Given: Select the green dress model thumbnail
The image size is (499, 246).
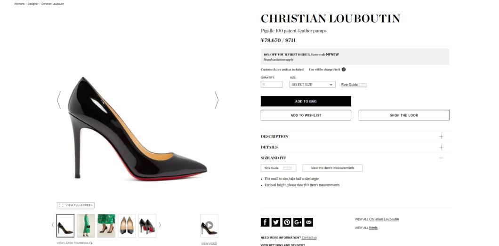Looking at the screenshot, I should [86, 226].
